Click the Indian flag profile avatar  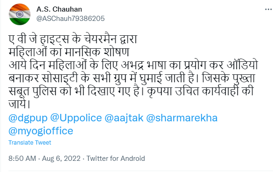coord(20,14)
